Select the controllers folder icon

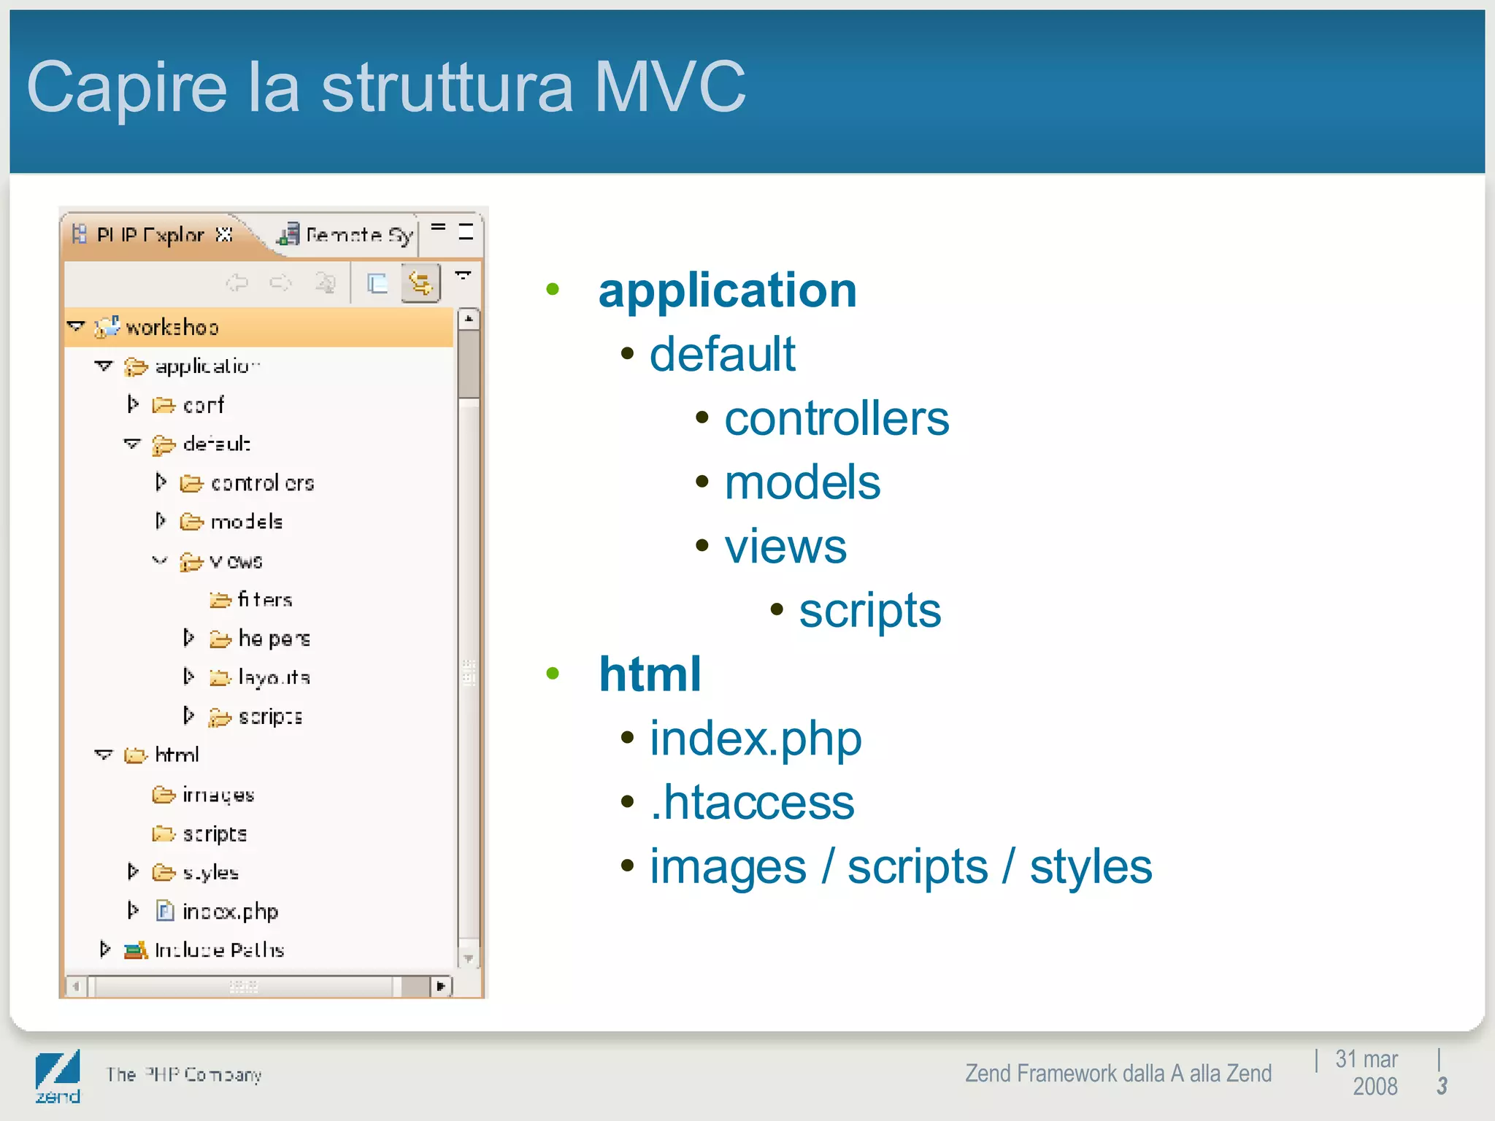click(191, 483)
